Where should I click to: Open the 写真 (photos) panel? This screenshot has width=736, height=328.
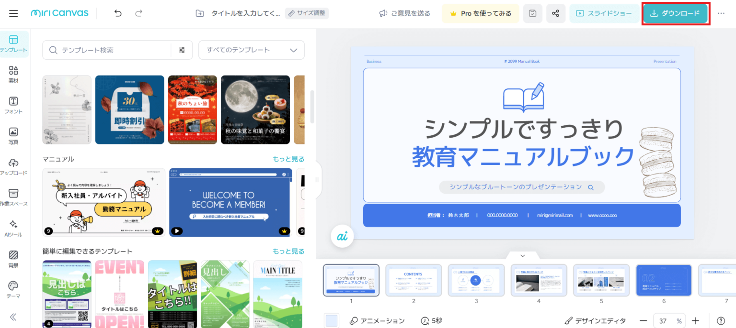coord(13,135)
